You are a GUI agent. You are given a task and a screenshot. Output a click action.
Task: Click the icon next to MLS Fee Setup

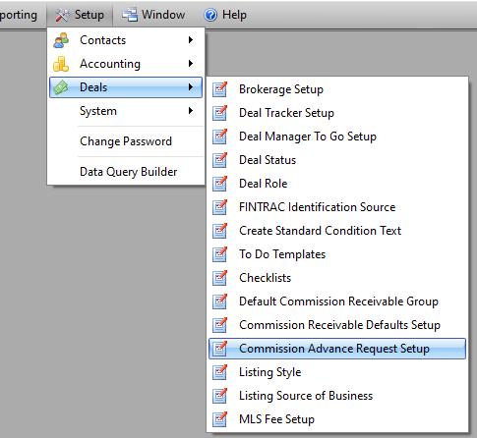[x=220, y=419]
